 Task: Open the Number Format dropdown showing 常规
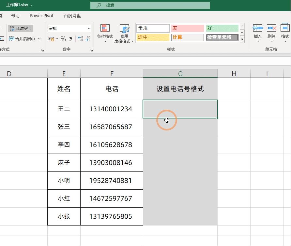click(x=69, y=29)
